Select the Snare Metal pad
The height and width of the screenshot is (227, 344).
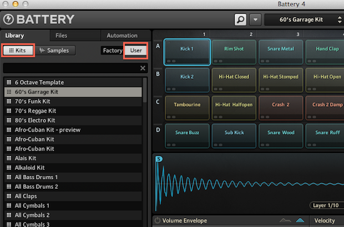coord(281,52)
